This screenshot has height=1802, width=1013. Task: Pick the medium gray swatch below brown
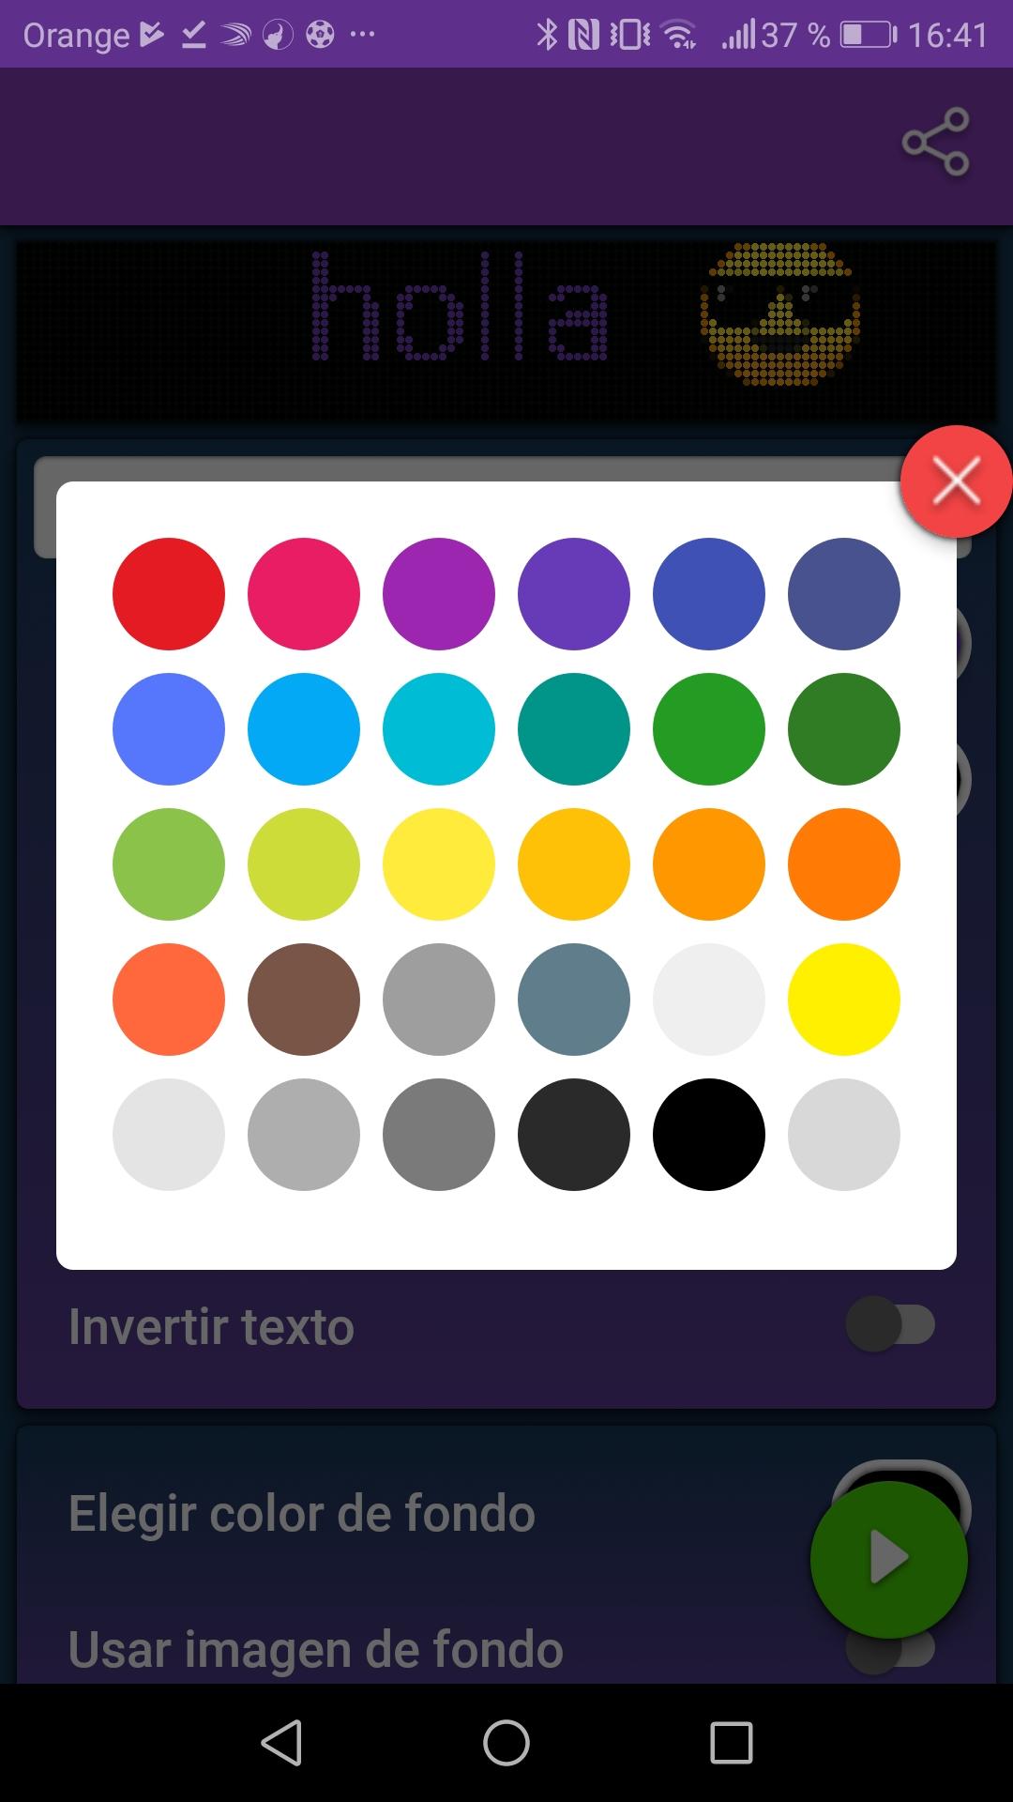click(304, 1135)
